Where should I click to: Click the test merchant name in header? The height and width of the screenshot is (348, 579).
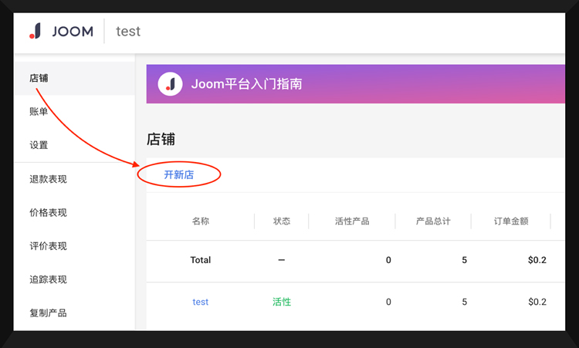pos(128,32)
